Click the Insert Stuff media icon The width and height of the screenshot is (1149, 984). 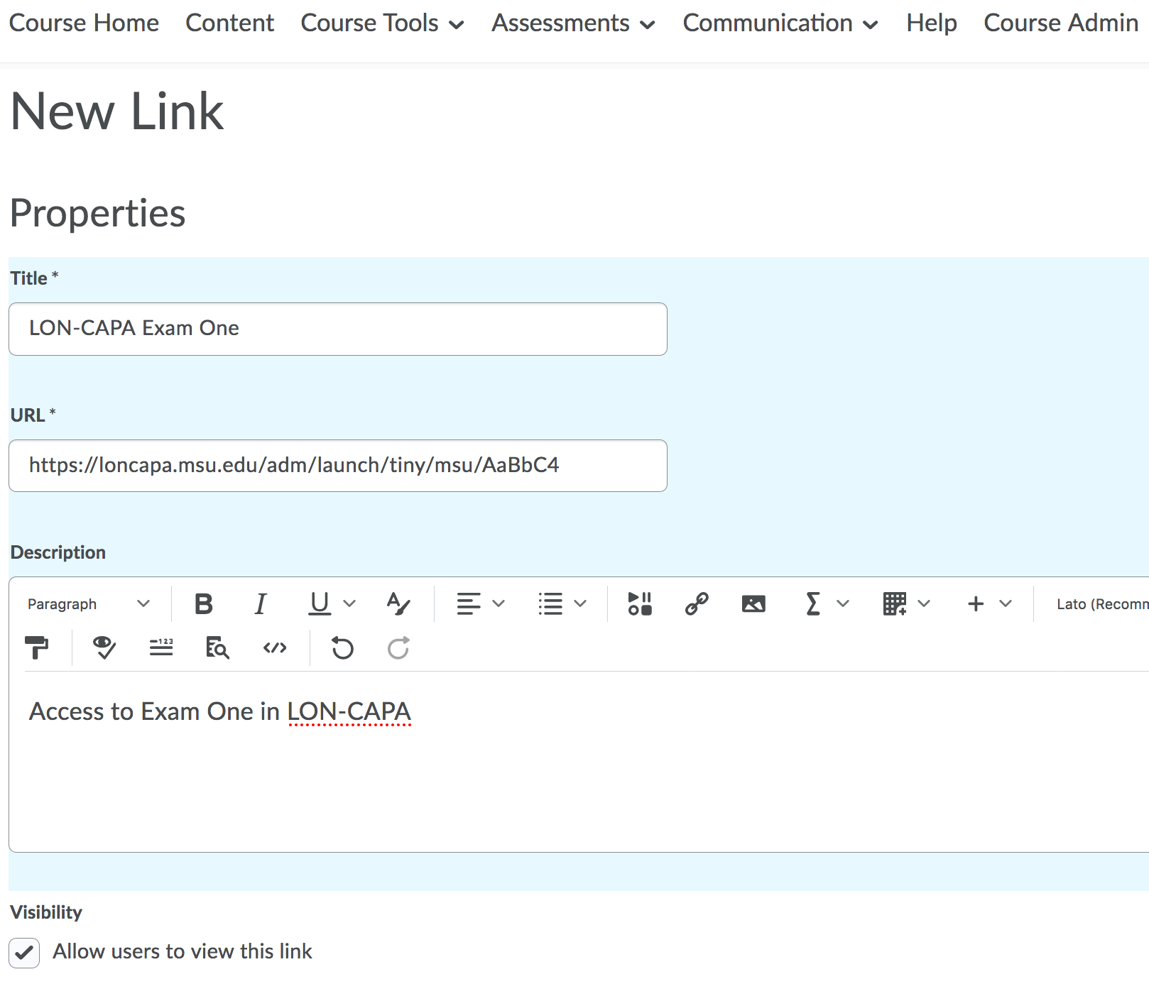(x=640, y=604)
